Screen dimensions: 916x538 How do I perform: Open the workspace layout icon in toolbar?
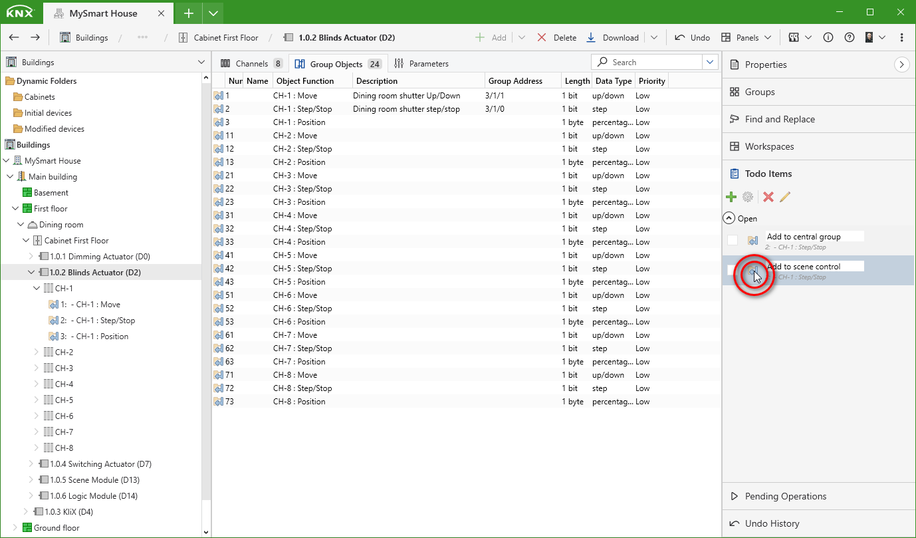[800, 38]
